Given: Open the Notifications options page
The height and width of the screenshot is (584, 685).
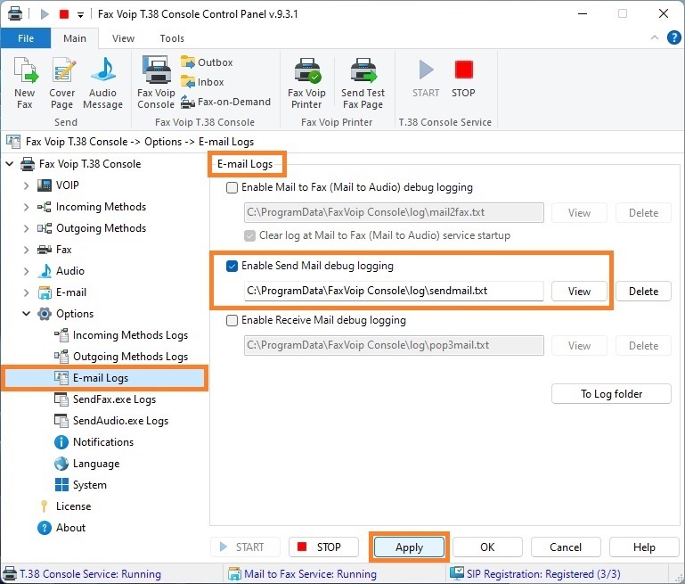Looking at the screenshot, I should coord(94,442).
